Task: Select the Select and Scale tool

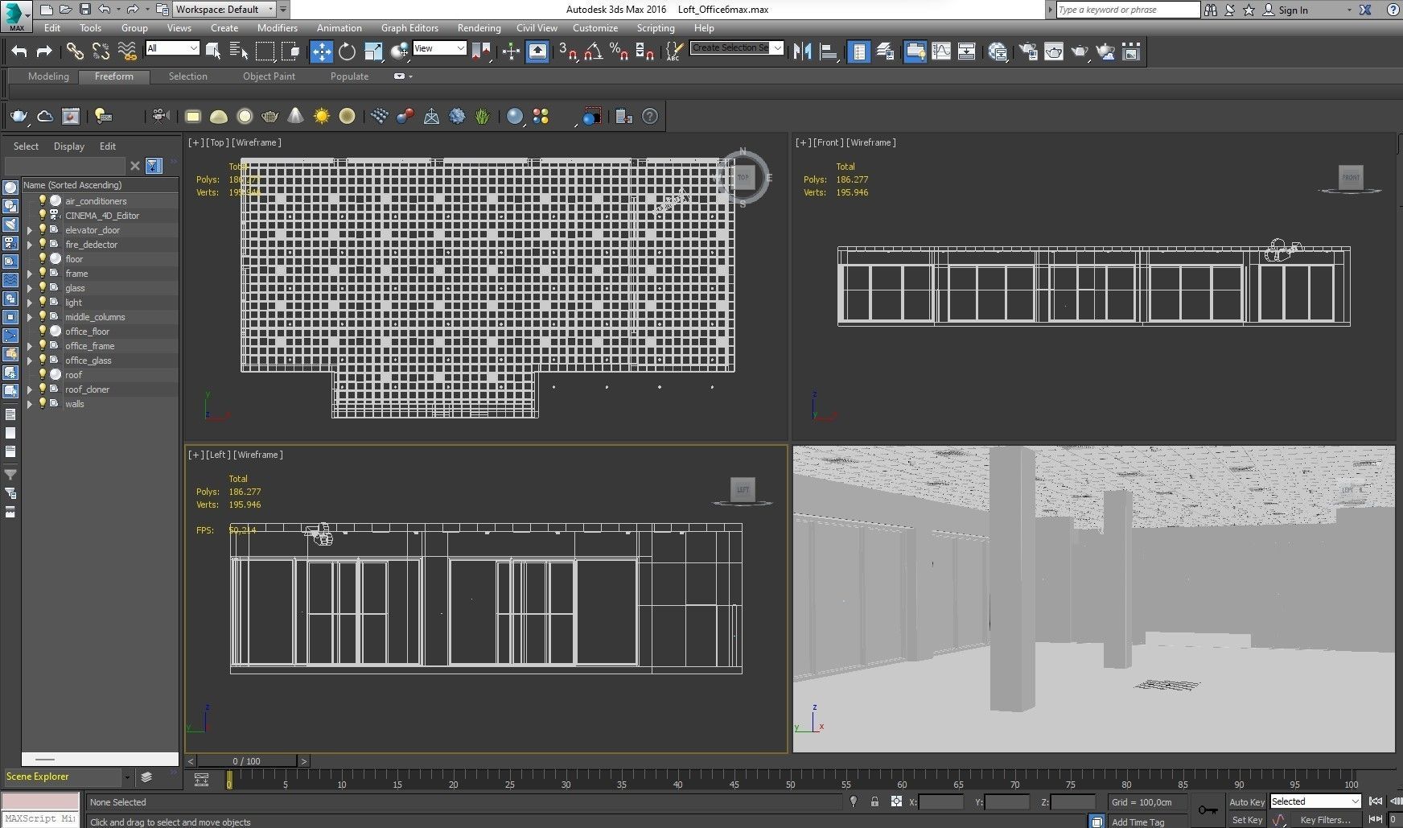Action: point(373,51)
